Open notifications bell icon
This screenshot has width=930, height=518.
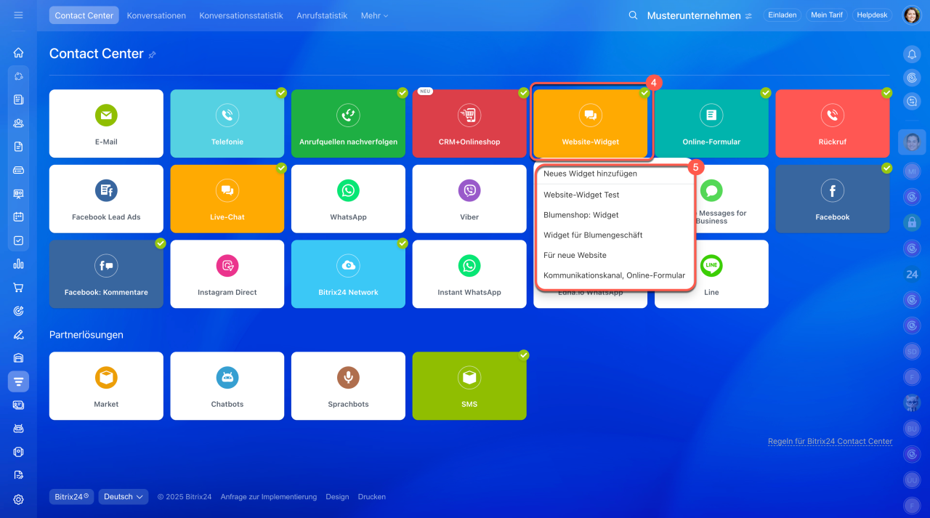912,54
